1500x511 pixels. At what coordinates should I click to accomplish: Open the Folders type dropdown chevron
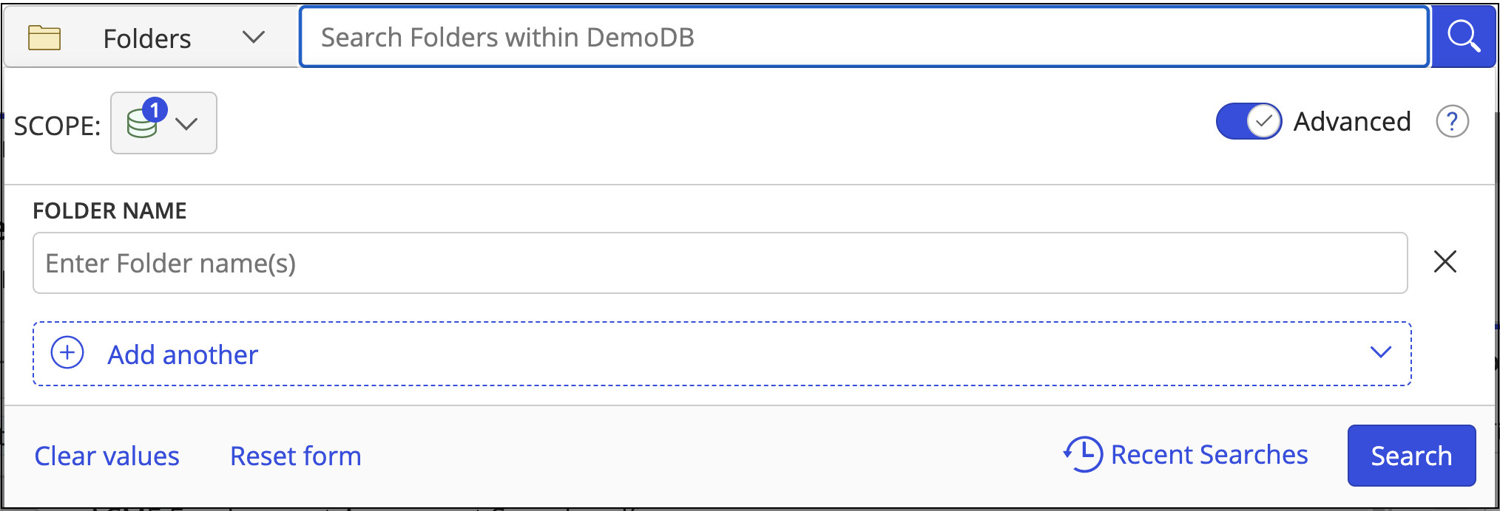point(253,37)
